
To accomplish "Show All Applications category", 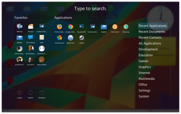I will 150,43.
